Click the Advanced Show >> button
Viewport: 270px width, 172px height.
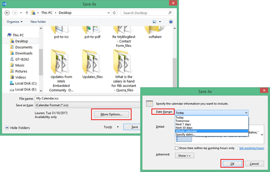tap(184, 156)
